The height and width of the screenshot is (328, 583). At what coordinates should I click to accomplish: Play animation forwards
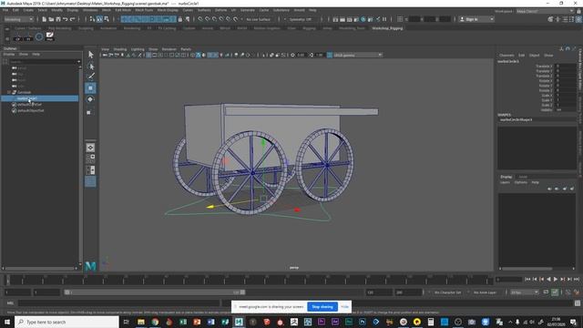(556, 279)
